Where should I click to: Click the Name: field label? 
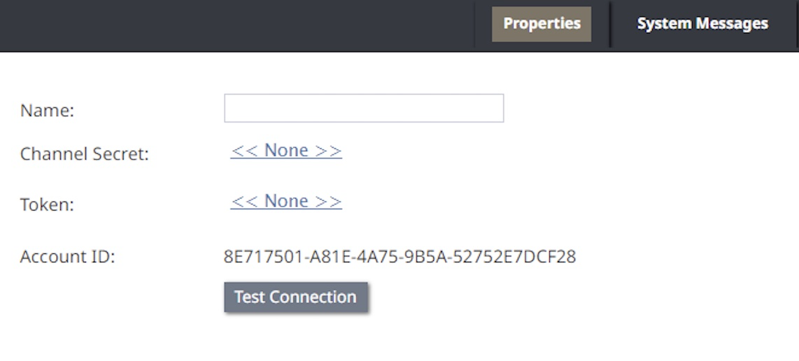pos(47,110)
